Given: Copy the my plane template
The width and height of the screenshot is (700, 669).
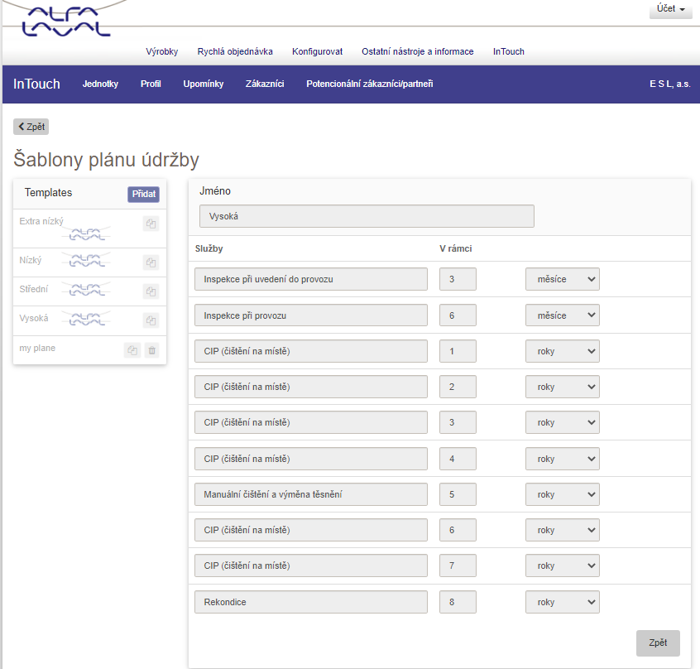Looking at the screenshot, I should tap(132, 350).
